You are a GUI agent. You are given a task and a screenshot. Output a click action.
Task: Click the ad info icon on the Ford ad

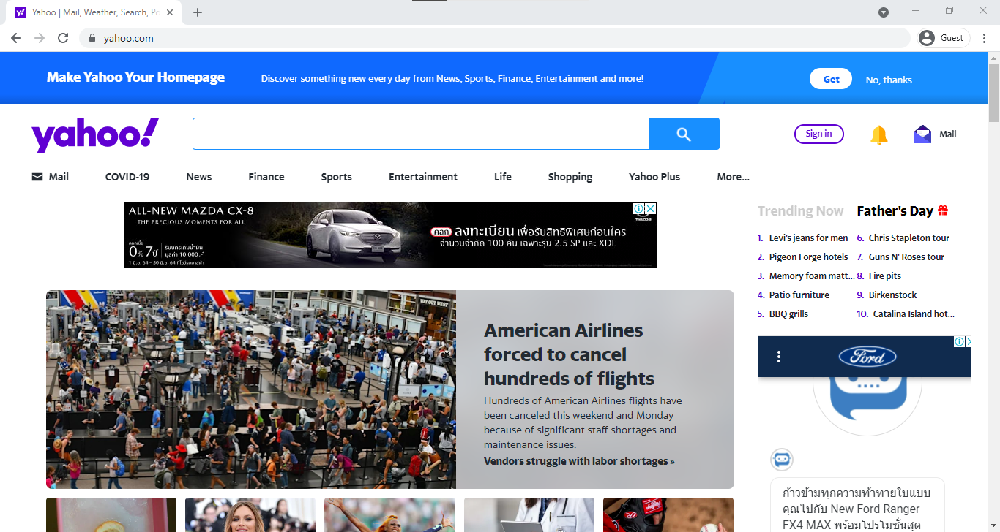tap(958, 342)
